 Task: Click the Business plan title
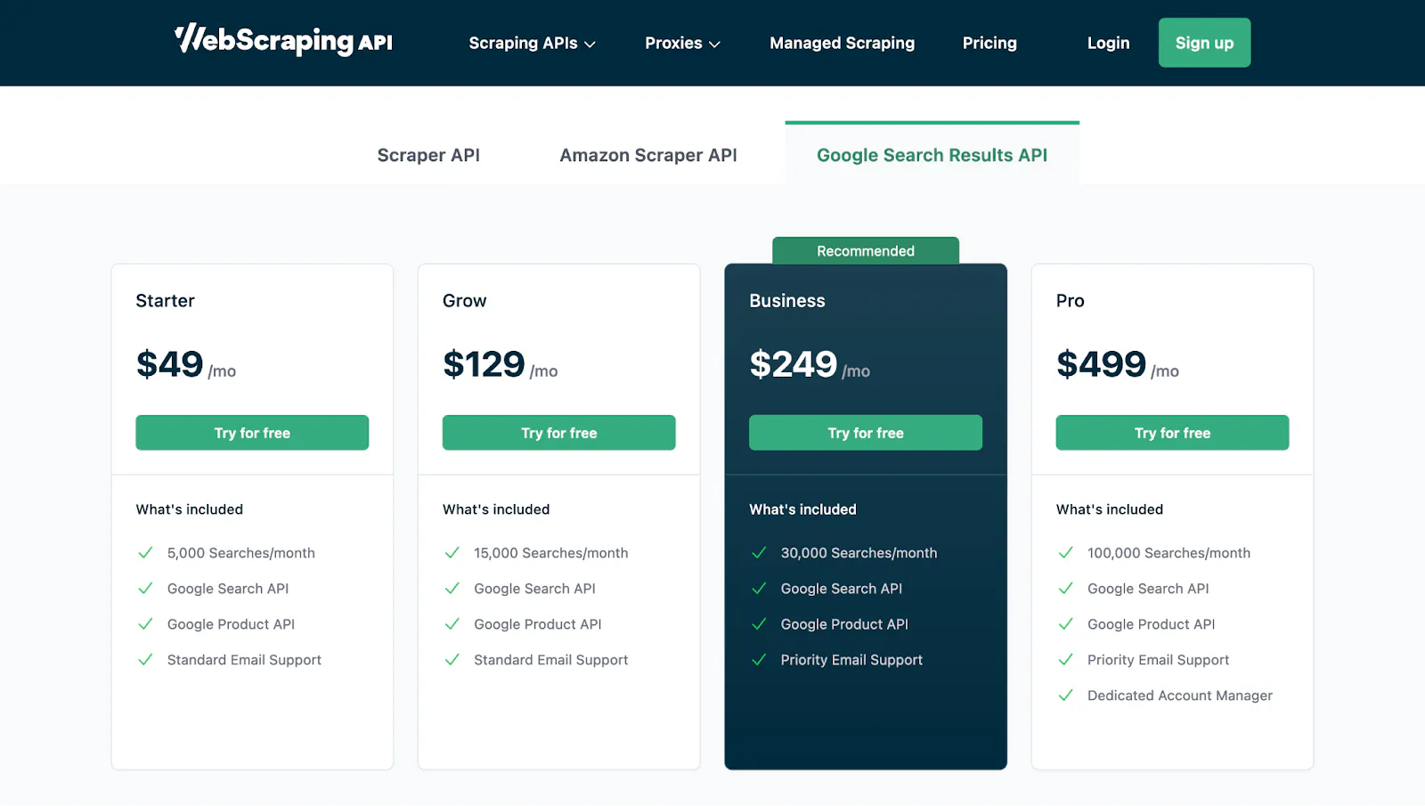[787, 301]
